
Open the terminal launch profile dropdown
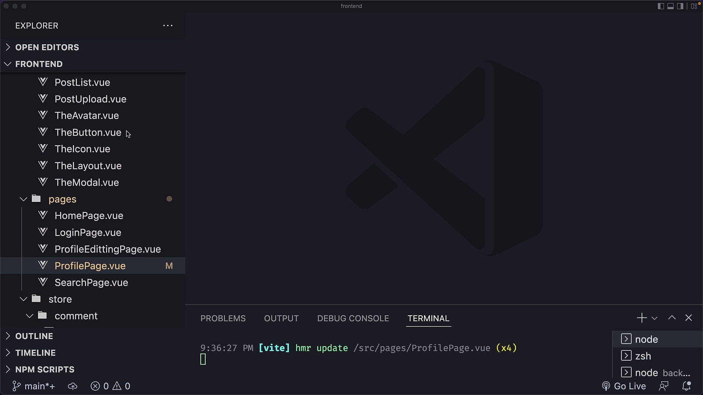654,318
